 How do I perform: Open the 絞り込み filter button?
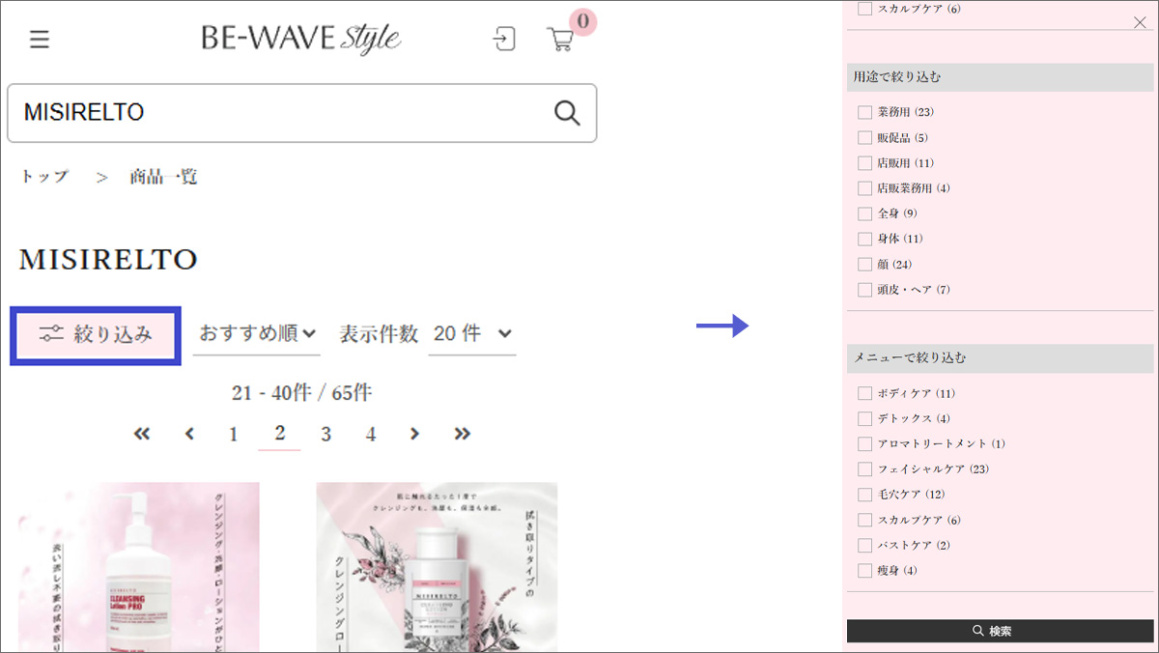(96, 335)
